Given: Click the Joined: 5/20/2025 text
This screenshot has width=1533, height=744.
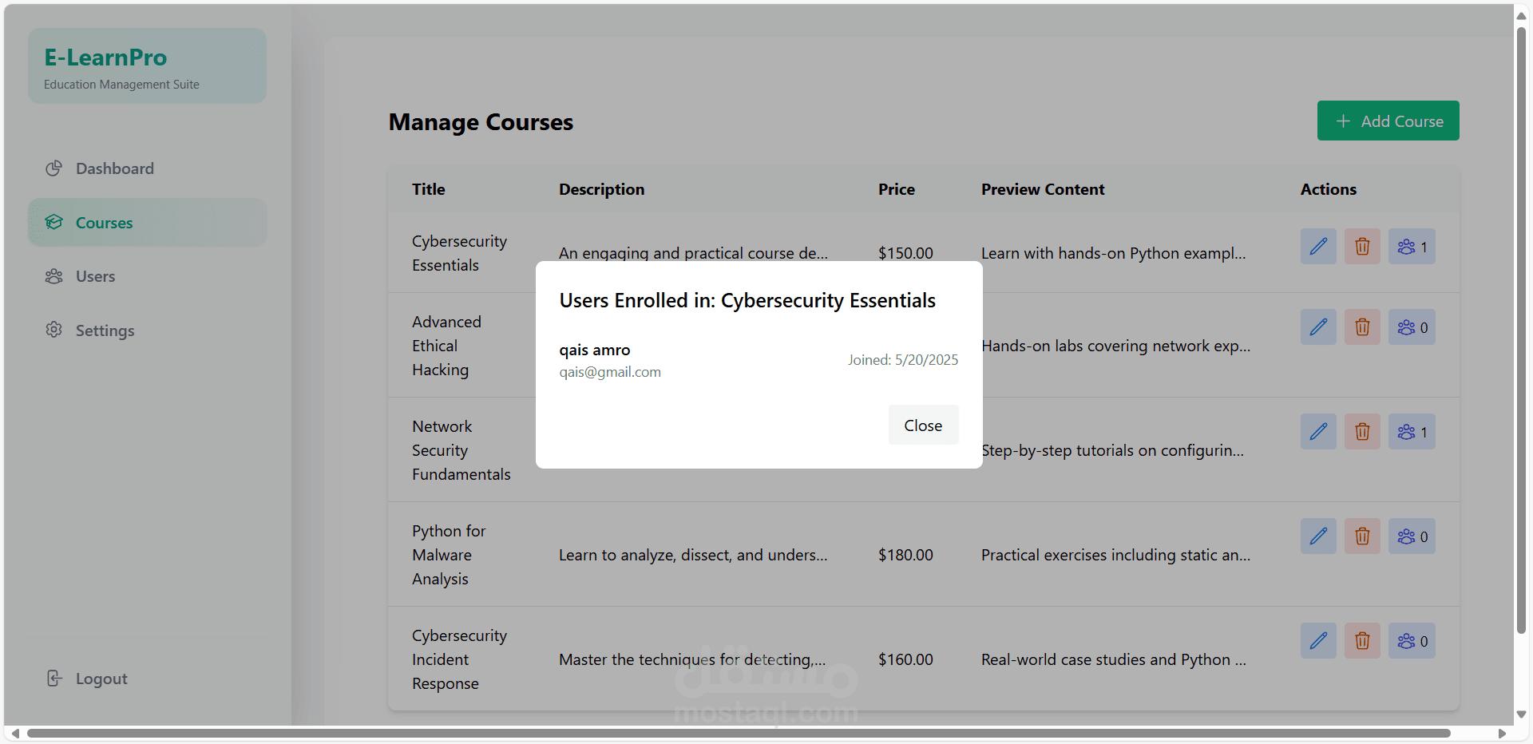Looking at the screenshot, I should (x=903, y=360).
